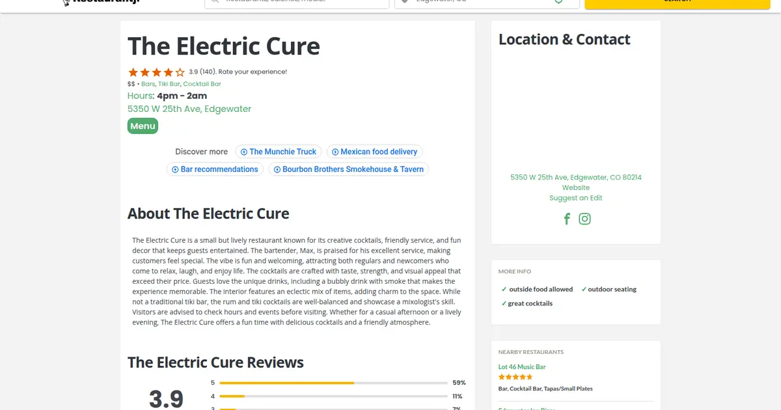This screenshot has height=410, width=781.
Task: Click the full address ending in CO 80214
Action: (x=576, y=177)
